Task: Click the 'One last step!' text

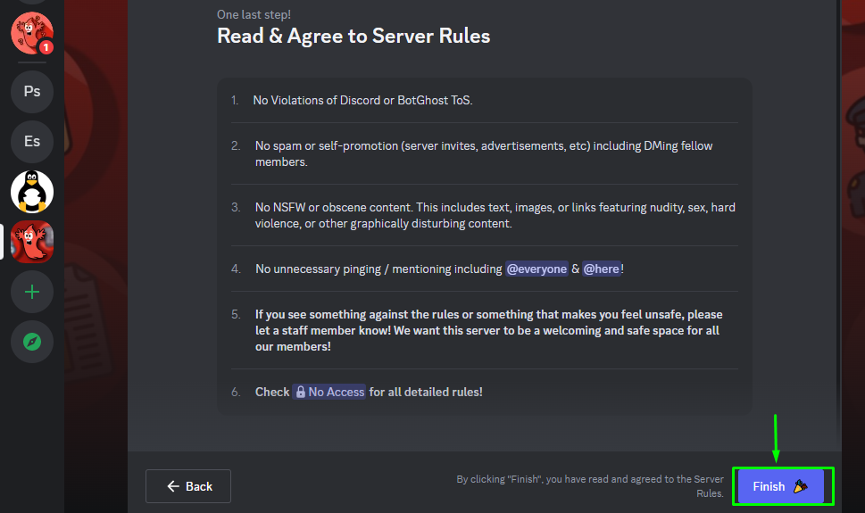Action: [254, 15]
